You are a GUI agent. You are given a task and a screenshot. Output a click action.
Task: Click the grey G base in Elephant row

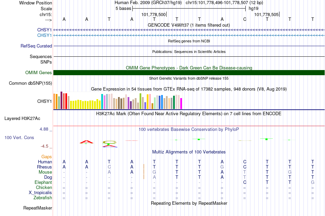(x=313, y=182)
